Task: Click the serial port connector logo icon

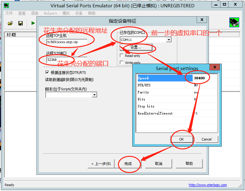Action: pos(234,22)
